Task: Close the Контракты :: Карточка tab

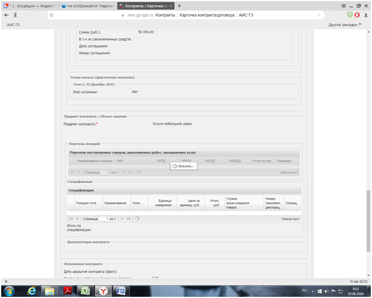Action: tap(171, 6)
